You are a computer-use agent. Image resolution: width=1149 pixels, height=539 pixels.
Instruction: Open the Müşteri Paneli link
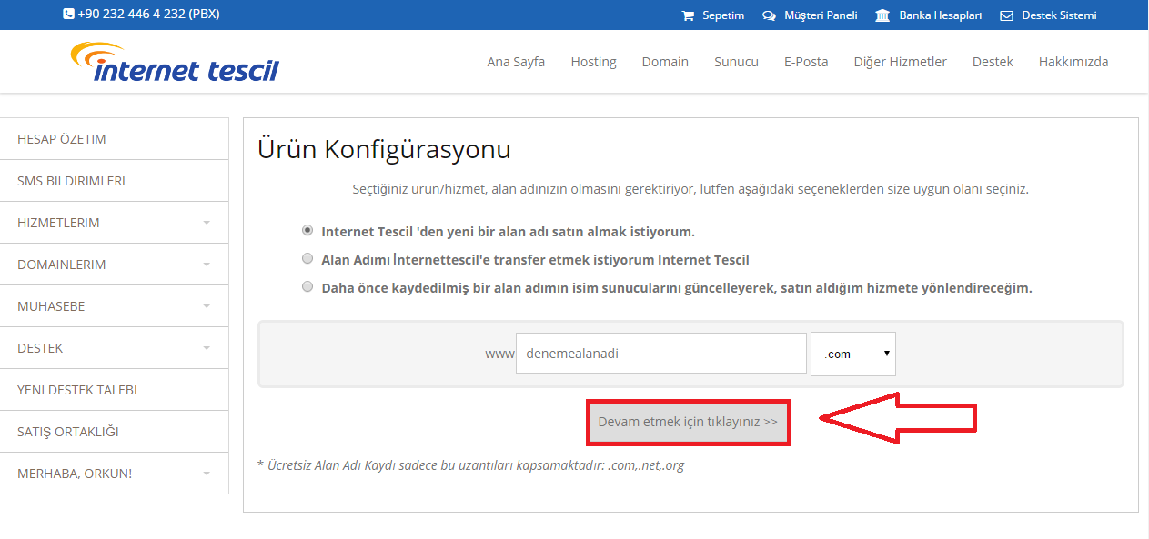point(821,15)
